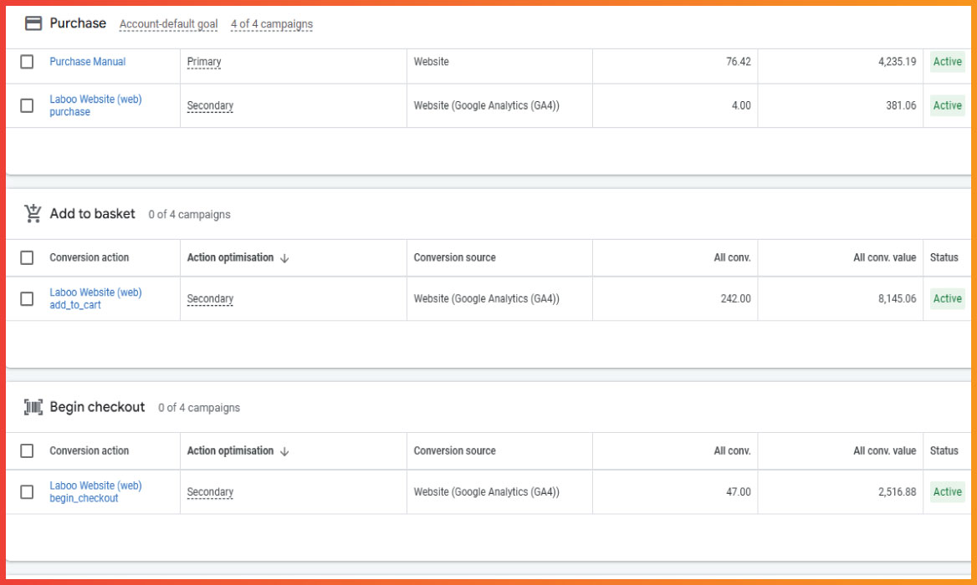Open the Secondary setting for add_to_cart

[210, 298]
